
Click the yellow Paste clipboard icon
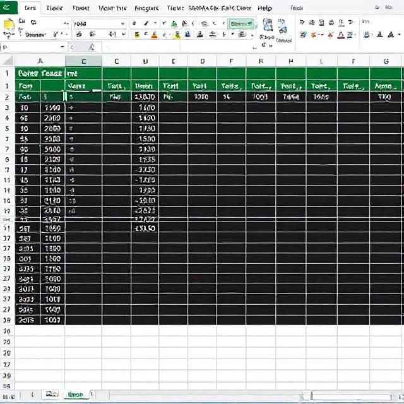click(9, 25)
